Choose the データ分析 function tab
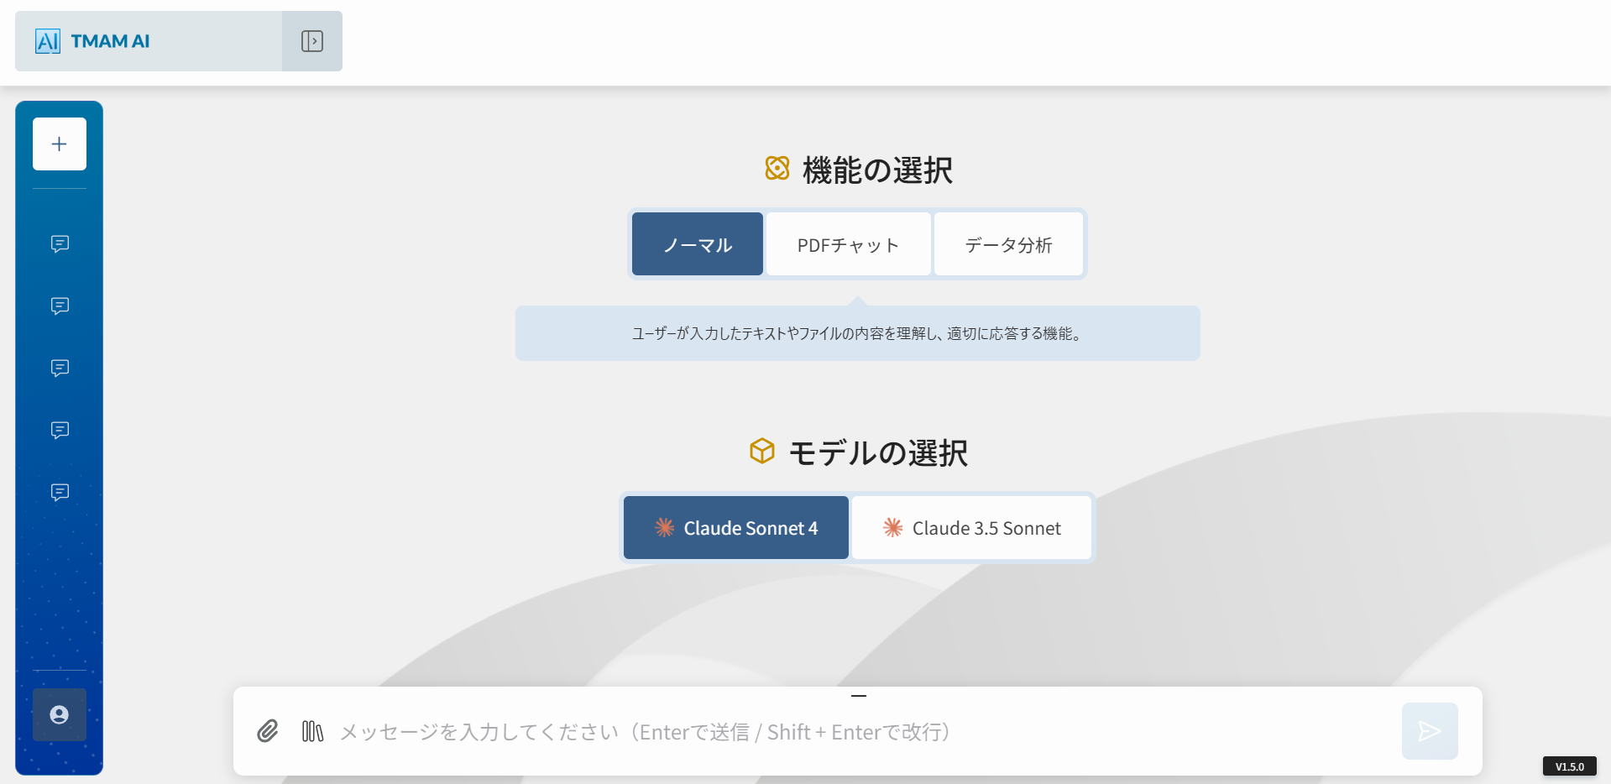The height and width of the screenshot is (784, 1611). [x=1008, y=244]
